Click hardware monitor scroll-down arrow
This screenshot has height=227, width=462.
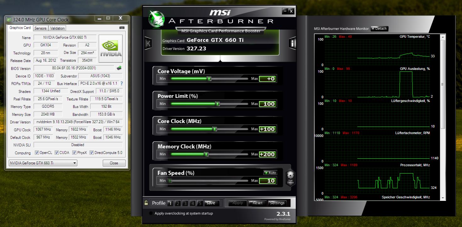(x=443, y=198)
